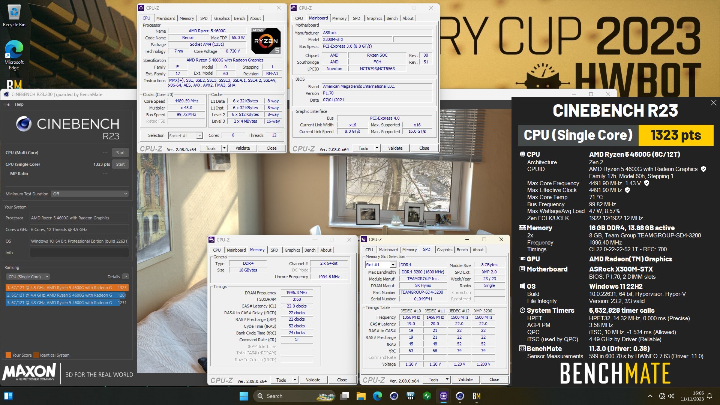
Task: Switch to Memory tab in CPU window
Action: [x=187, y=18]
